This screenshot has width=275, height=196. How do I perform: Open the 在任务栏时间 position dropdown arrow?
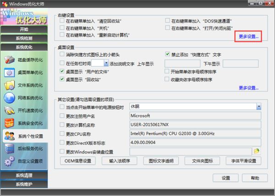pos(106,63)
